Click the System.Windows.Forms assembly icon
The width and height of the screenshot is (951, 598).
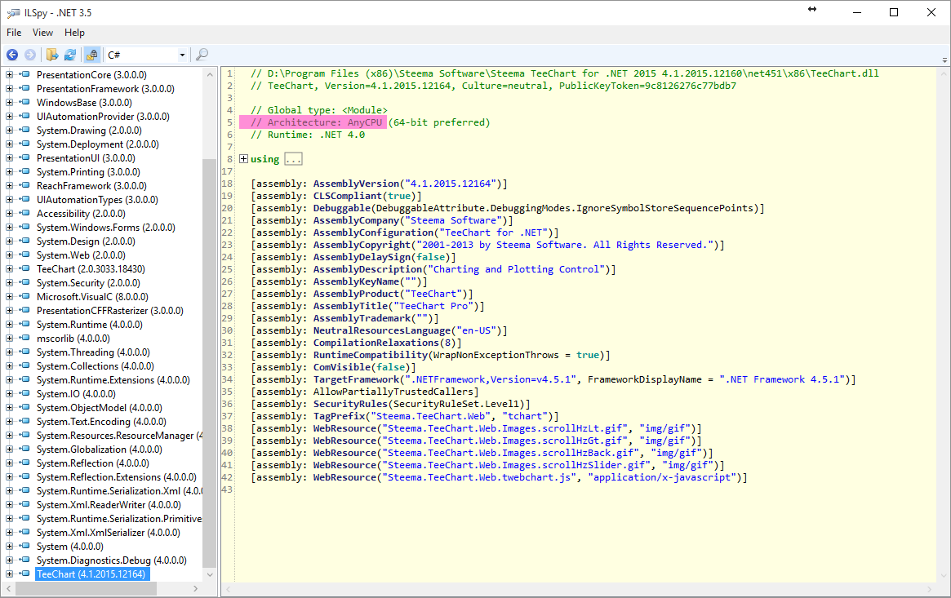(x=24, y=227)
